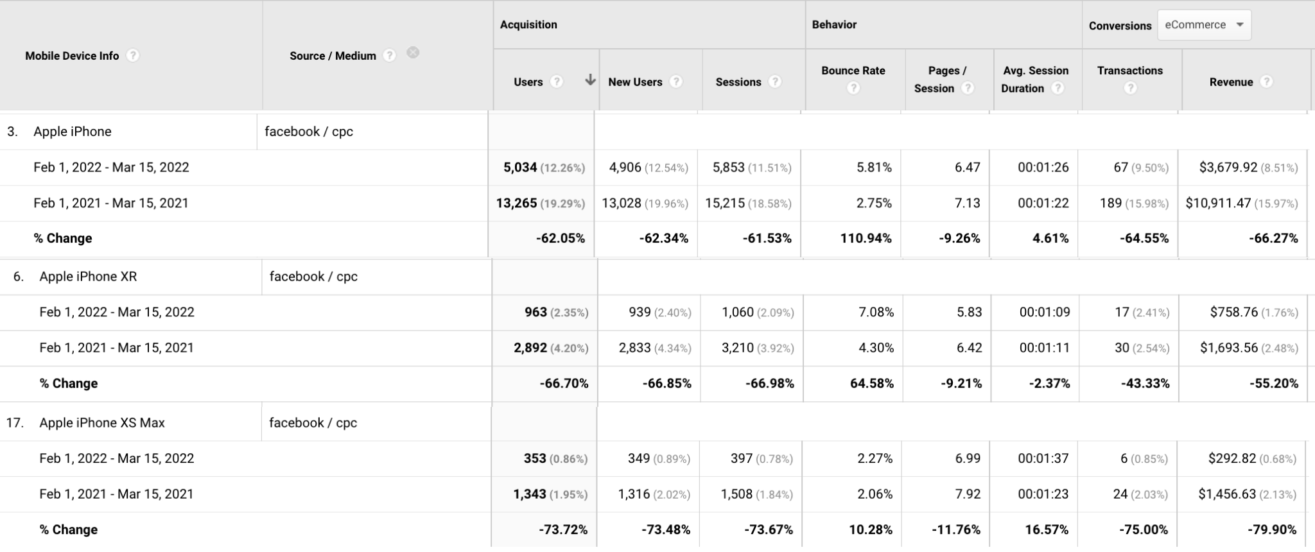Image resolution: width=1315 pixels, height=552 pixels.
Task: Click help icon next to Sessions
Action: click(775, 82)
